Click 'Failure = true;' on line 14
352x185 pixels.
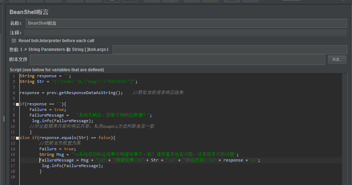(x=58, y=149)
